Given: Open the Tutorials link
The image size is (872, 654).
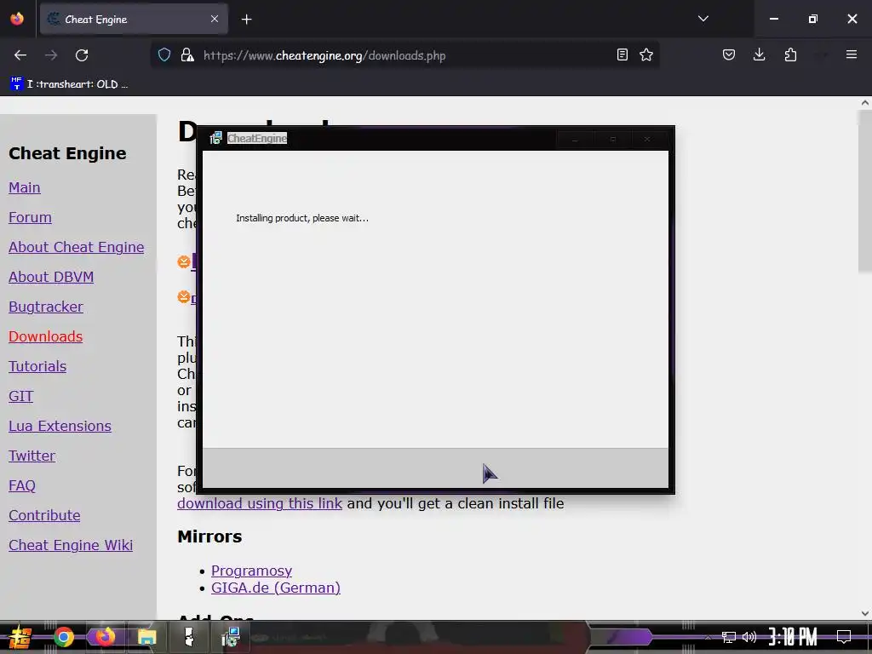Looking at the screenshot, I should point(37,366).
